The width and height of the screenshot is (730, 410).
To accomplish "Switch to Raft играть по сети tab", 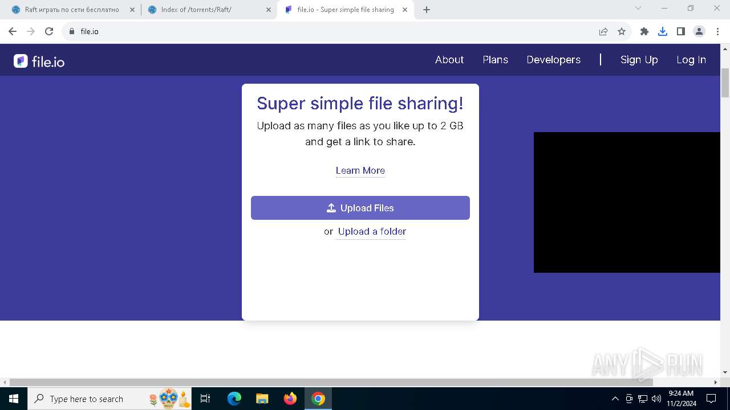I will pos(72,10).
